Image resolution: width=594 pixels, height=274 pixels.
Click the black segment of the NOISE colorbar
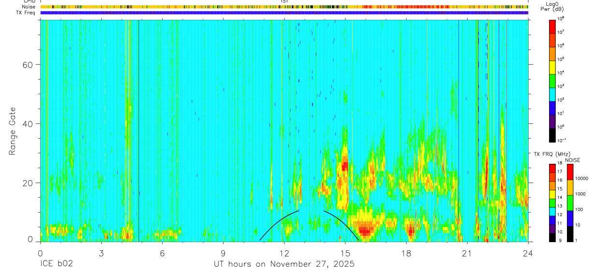570,233
